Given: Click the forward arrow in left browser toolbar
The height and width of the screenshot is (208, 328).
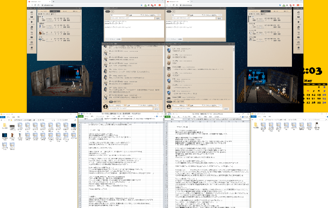Looking at the screenshot, I should 32,5.
